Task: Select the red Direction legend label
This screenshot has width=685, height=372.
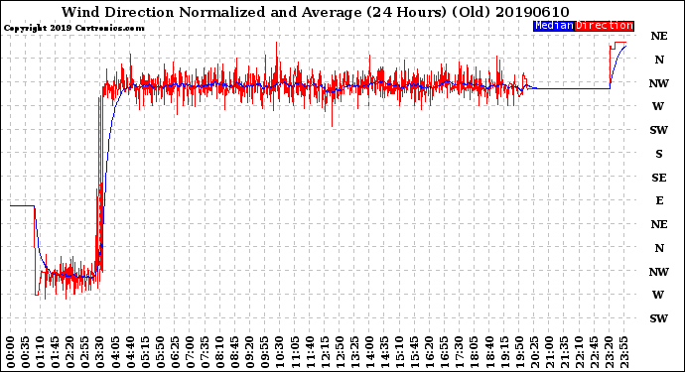Action: [x=605, y=26]
